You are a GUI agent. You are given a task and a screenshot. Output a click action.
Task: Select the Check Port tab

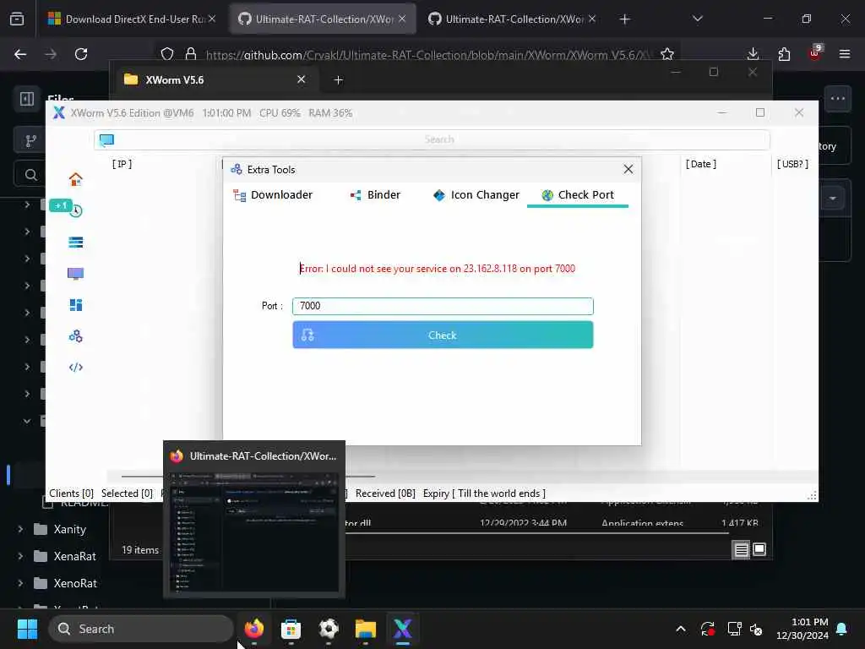pos(578,195)
